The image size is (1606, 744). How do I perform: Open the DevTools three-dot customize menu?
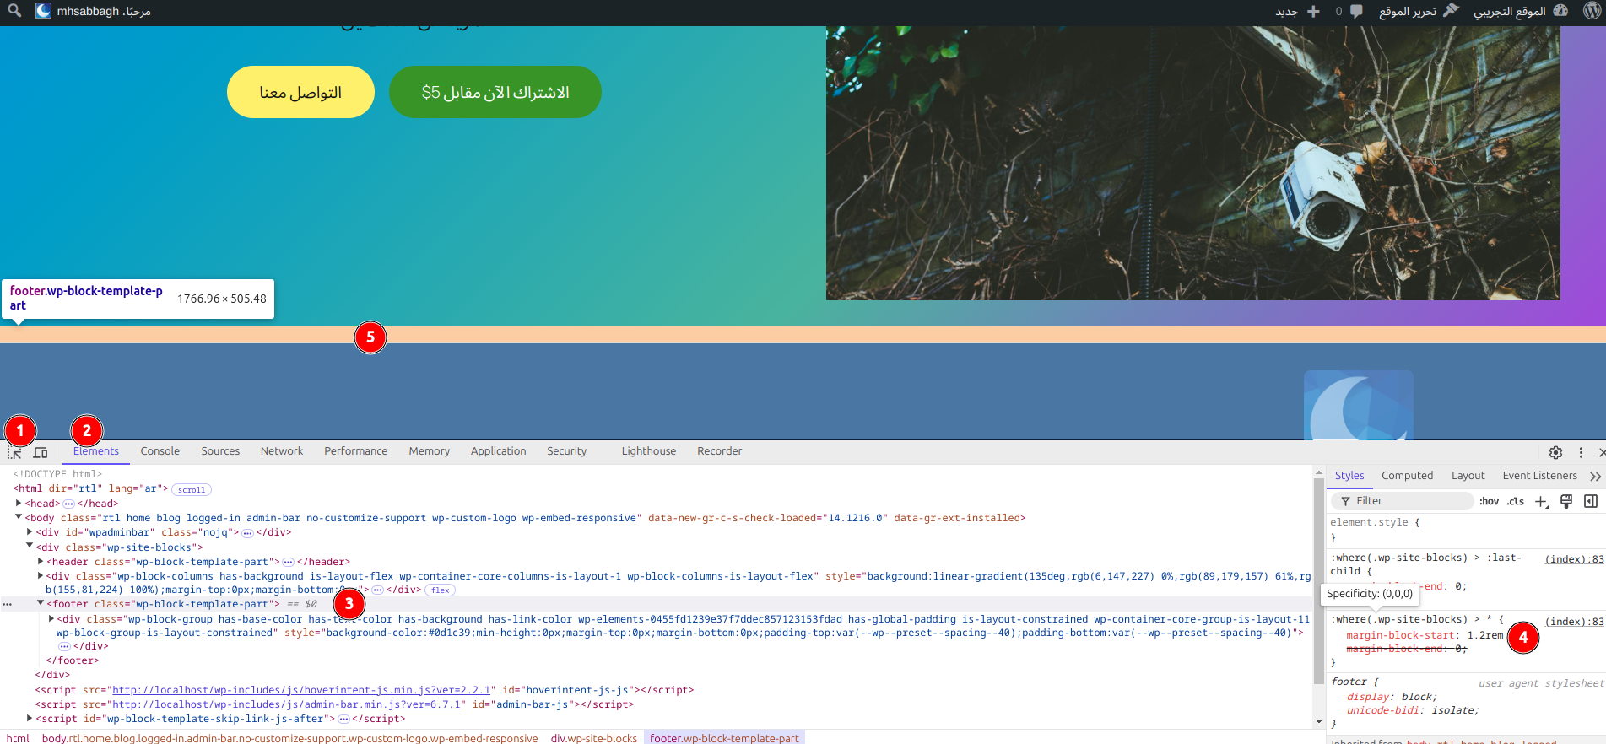[1581, 452]
